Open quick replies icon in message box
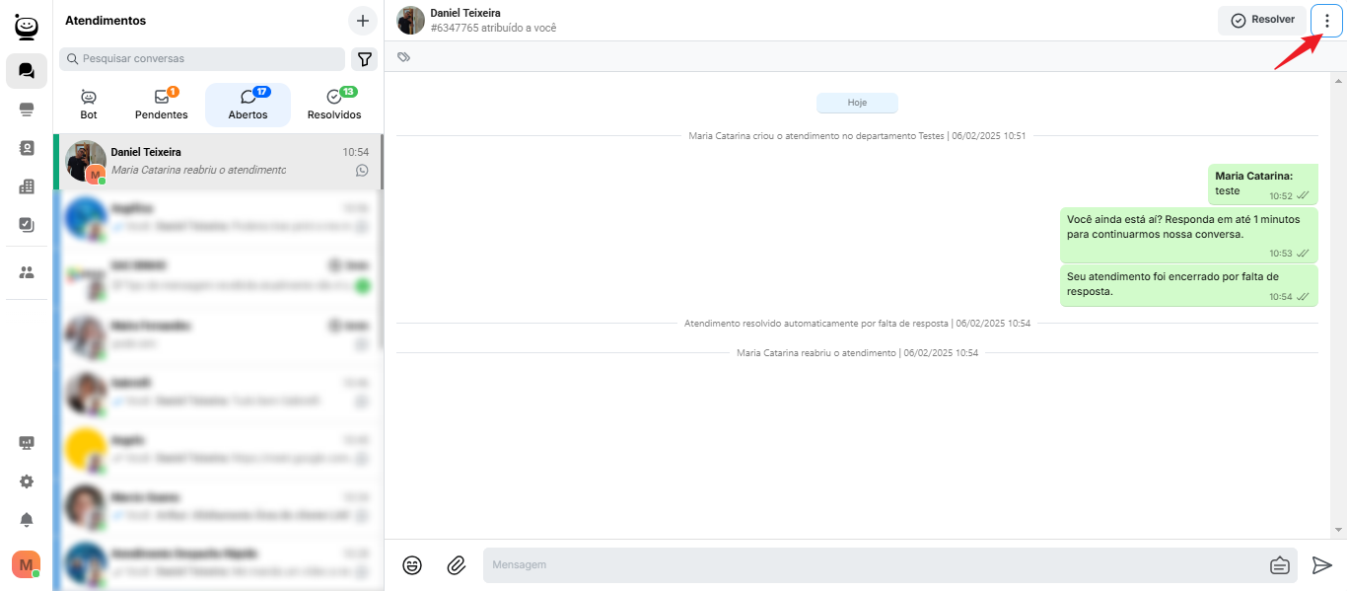 [x=1279, y=565]
